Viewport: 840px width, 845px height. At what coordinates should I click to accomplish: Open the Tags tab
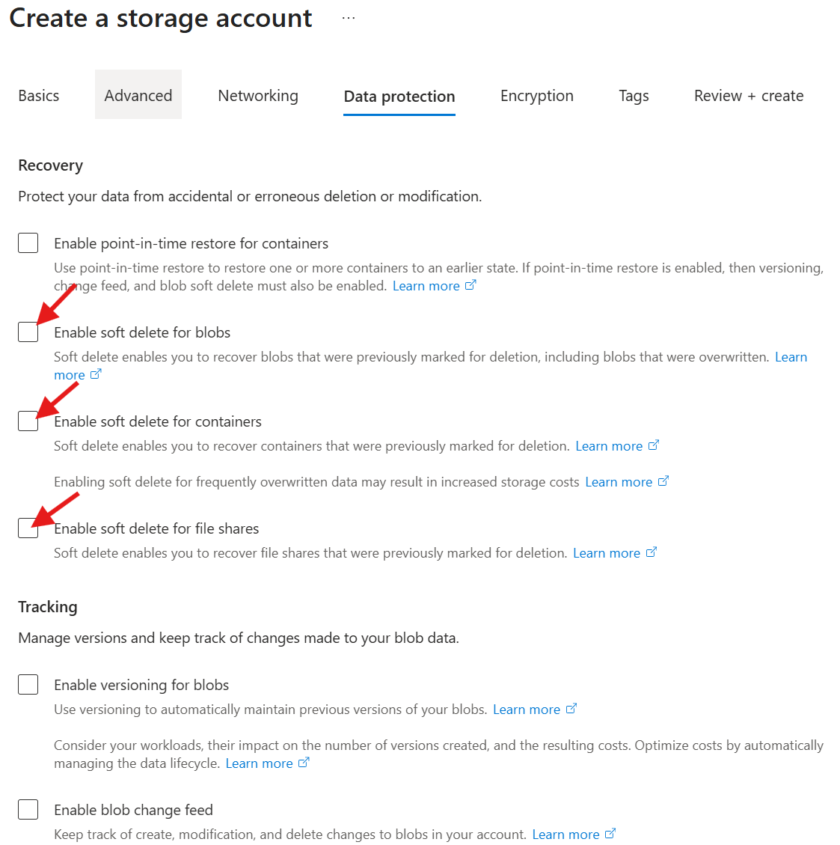pos(634,96)
